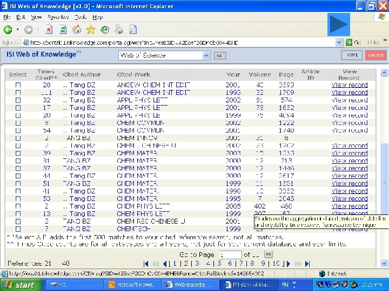Viewport: 389px width, 291px height.
Task: Click the LOG OUT button
Action: click(x=375, y=55)
